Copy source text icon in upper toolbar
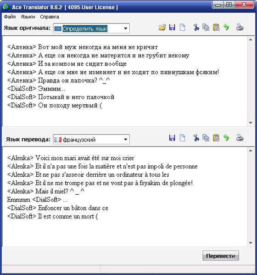 tap(206, 28)
